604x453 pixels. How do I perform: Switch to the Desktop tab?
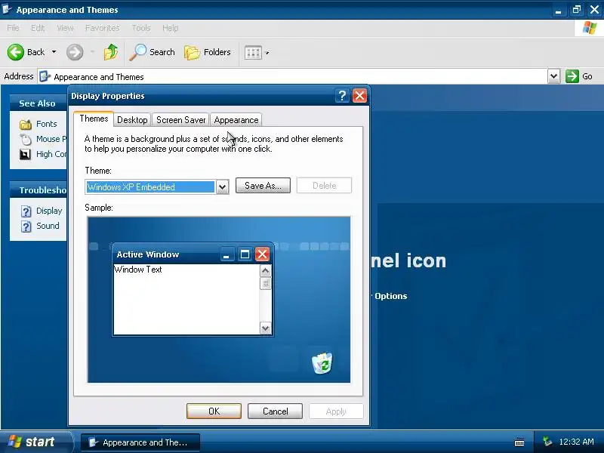click(132, 120)
